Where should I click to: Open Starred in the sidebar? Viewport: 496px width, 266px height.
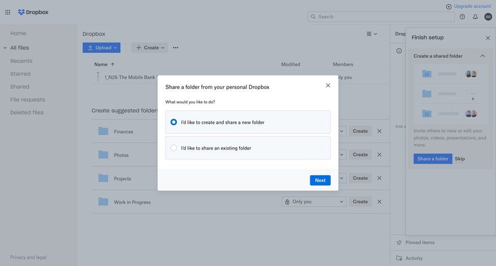click(x=20, y=74)
